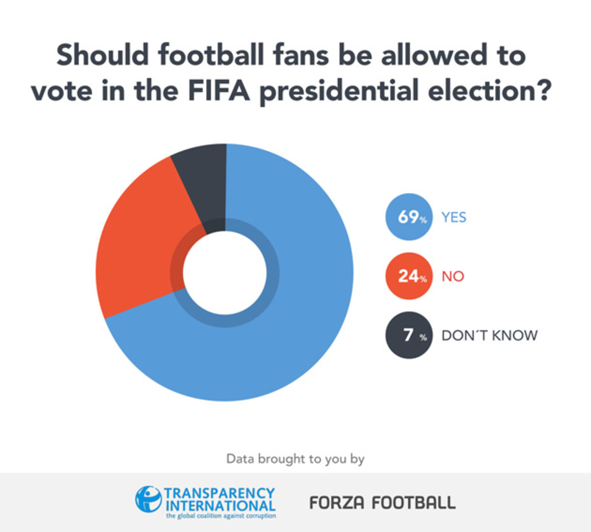Click the Transparency International globe logo icon
The height and width of the screenshot is (532, 591).
click(148, 499)
